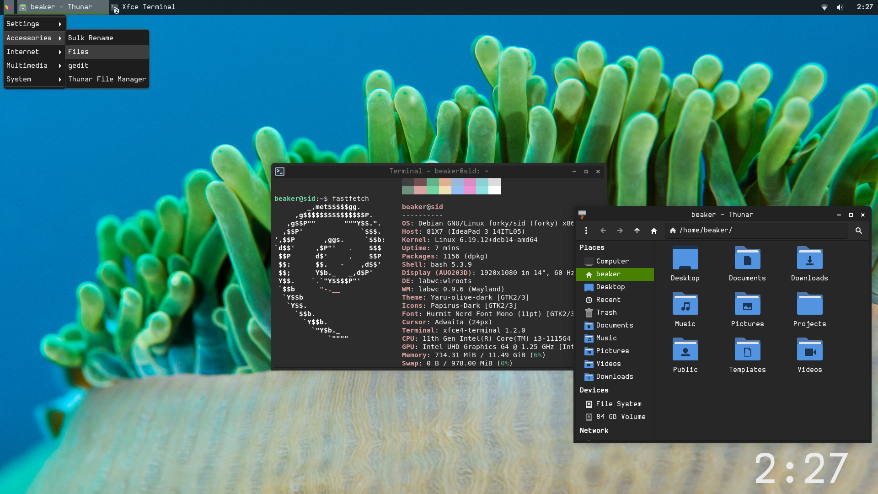Viewport: 878px width, 494px height.
Task: Switch to Xfce Terminal taskbar button
Action: (144, 7)
